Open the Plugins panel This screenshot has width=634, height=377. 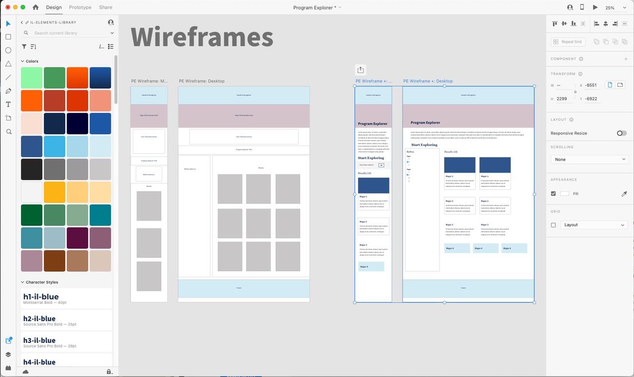pyautogui.click(x=8, y=368)
